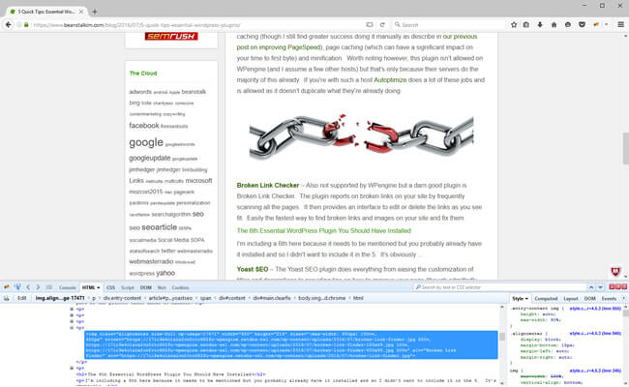Close the 5 Quick Tips tab
The image size is (629, 387).
(x=81, y=12)
